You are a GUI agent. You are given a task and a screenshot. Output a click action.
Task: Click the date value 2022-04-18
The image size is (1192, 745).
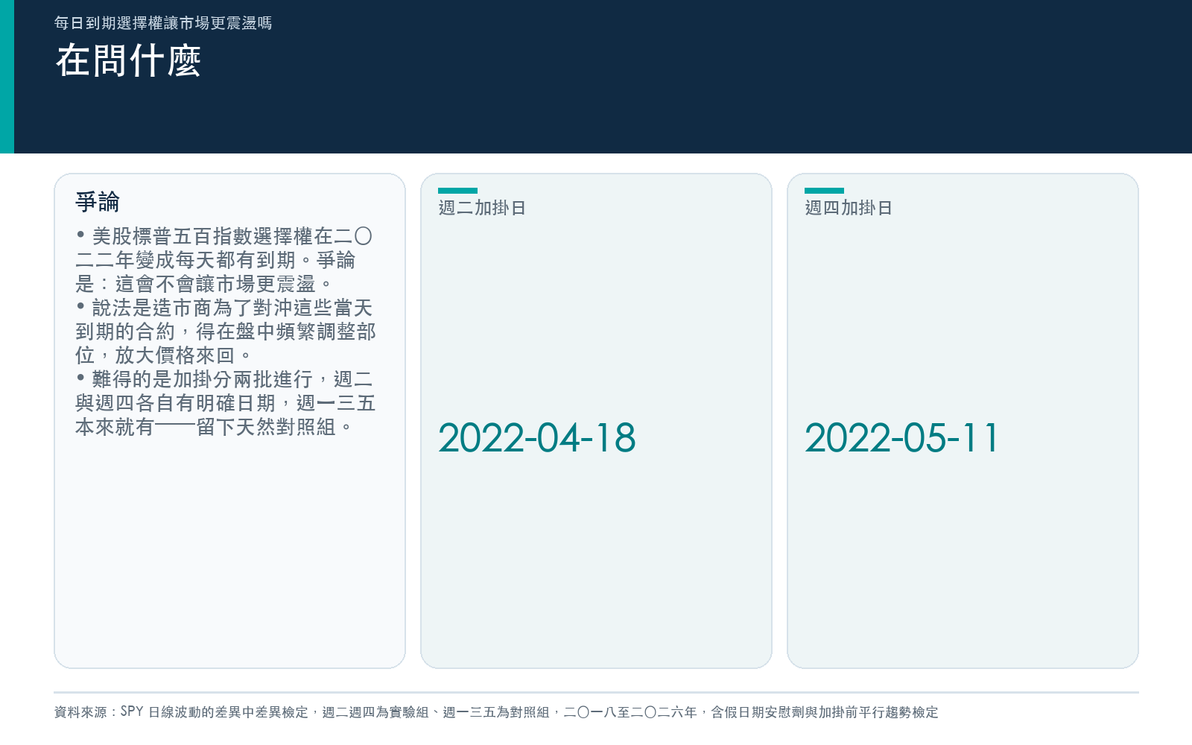point(536,437)
